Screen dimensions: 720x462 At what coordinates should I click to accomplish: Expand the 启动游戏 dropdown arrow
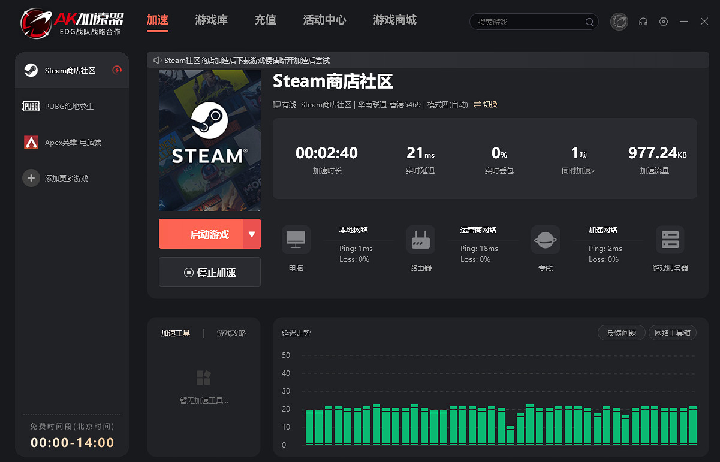tap(252, 234)
